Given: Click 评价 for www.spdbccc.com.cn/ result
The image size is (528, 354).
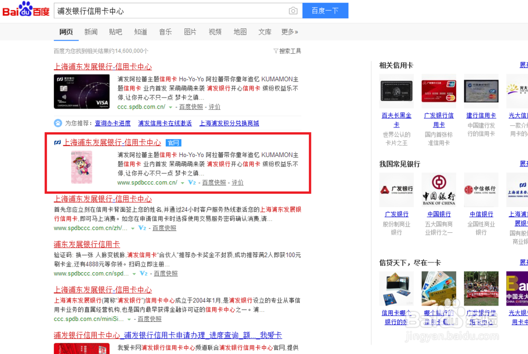Looking at the screenshot, I should 238,183.
